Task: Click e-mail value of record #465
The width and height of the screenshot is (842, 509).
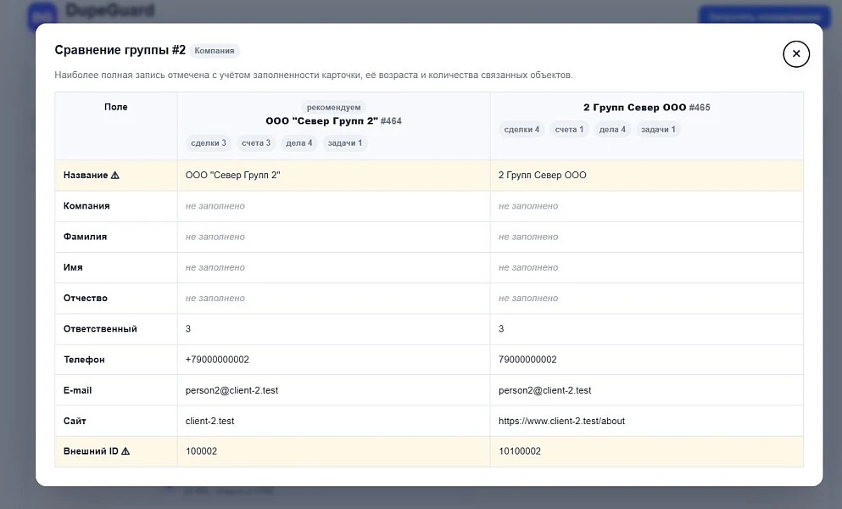Action: pos(544,390)
